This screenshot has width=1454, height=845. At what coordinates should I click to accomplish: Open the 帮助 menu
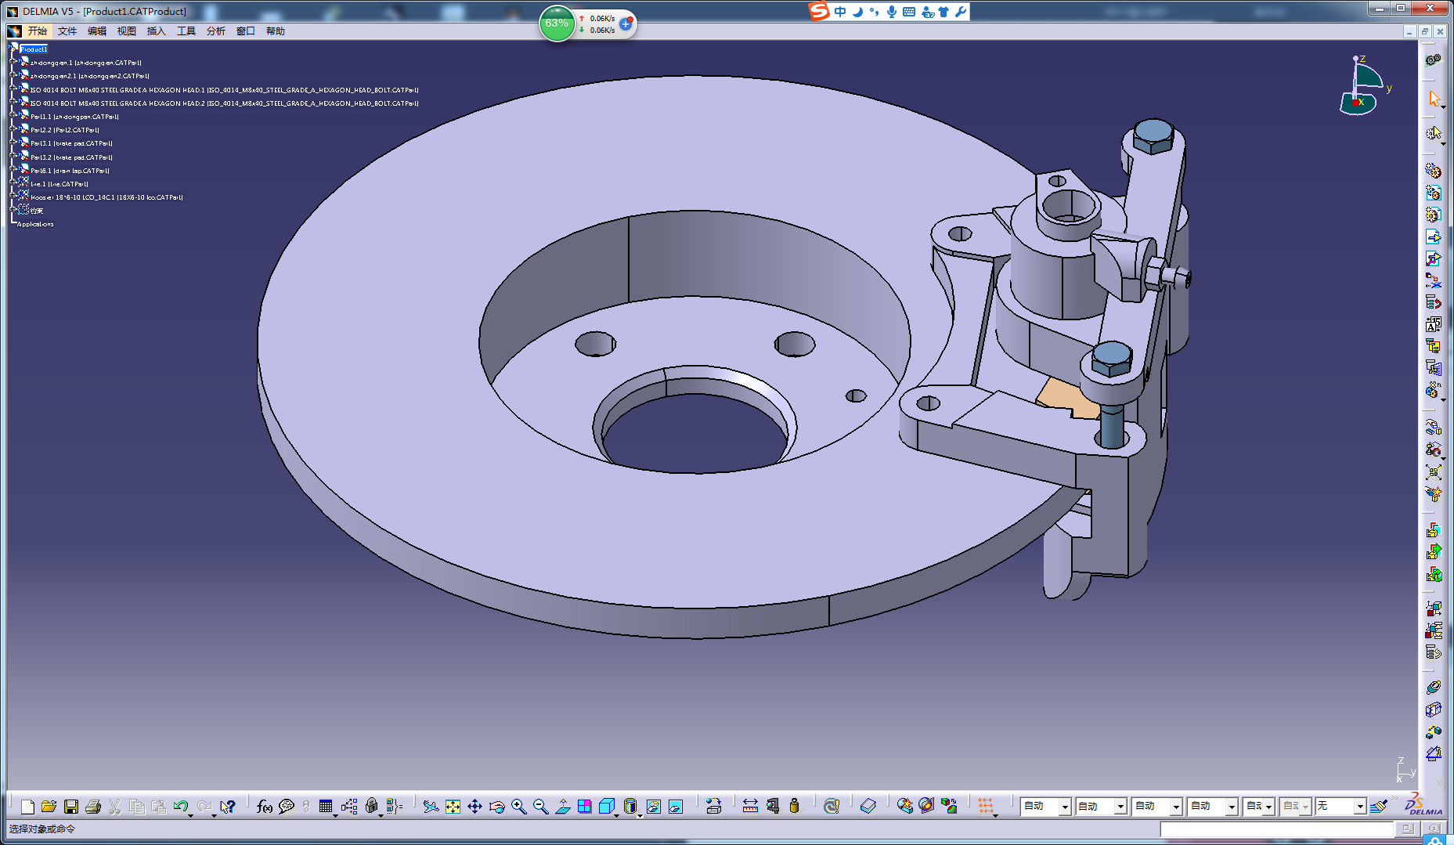[x=276, y=31]
